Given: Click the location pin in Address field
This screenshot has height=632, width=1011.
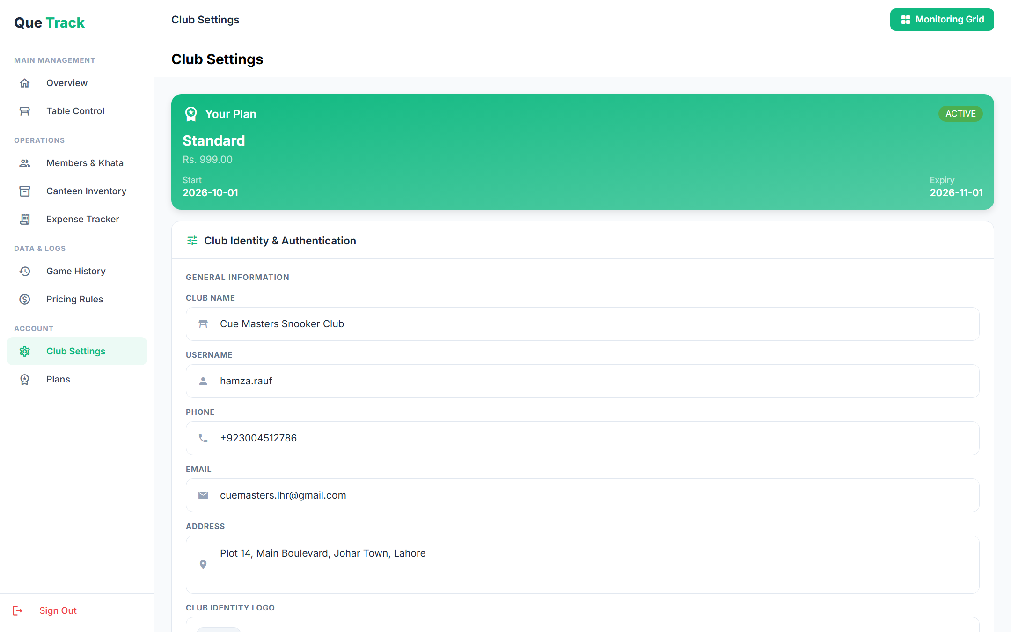Looking at the screenshot, I should [203, 565].
